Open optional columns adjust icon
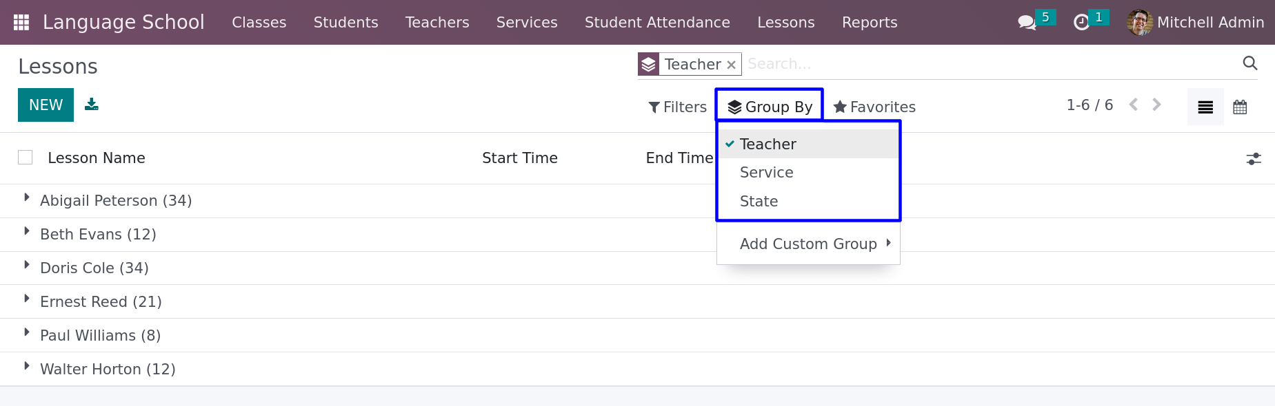 pyautogui.click(x=1254, y=159)
